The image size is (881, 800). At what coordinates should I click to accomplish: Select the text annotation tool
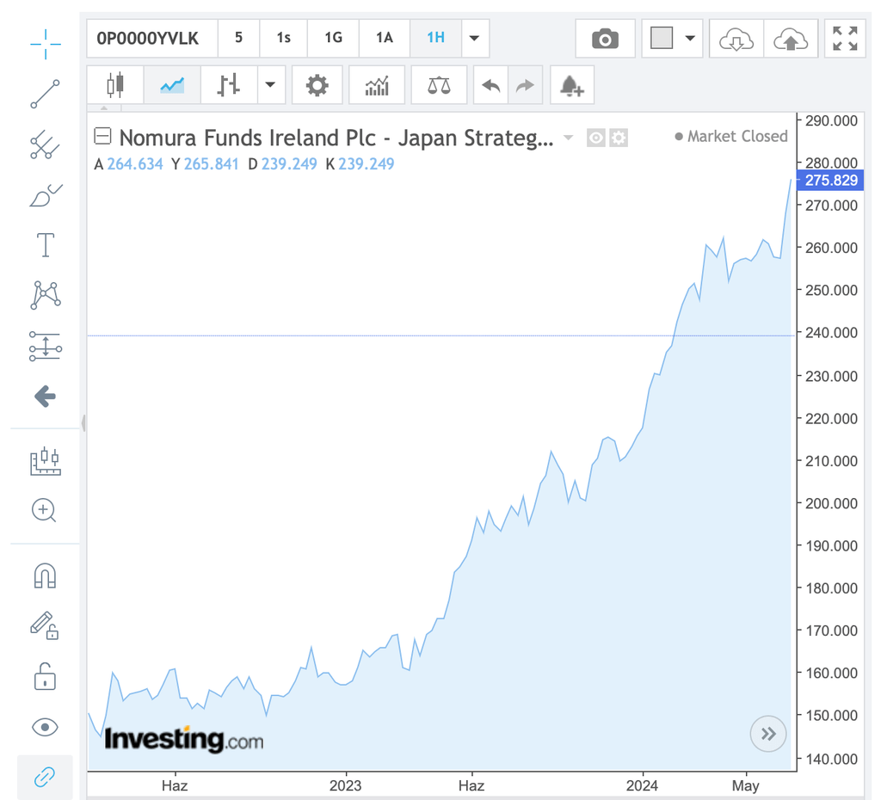(x=43, y=245)
